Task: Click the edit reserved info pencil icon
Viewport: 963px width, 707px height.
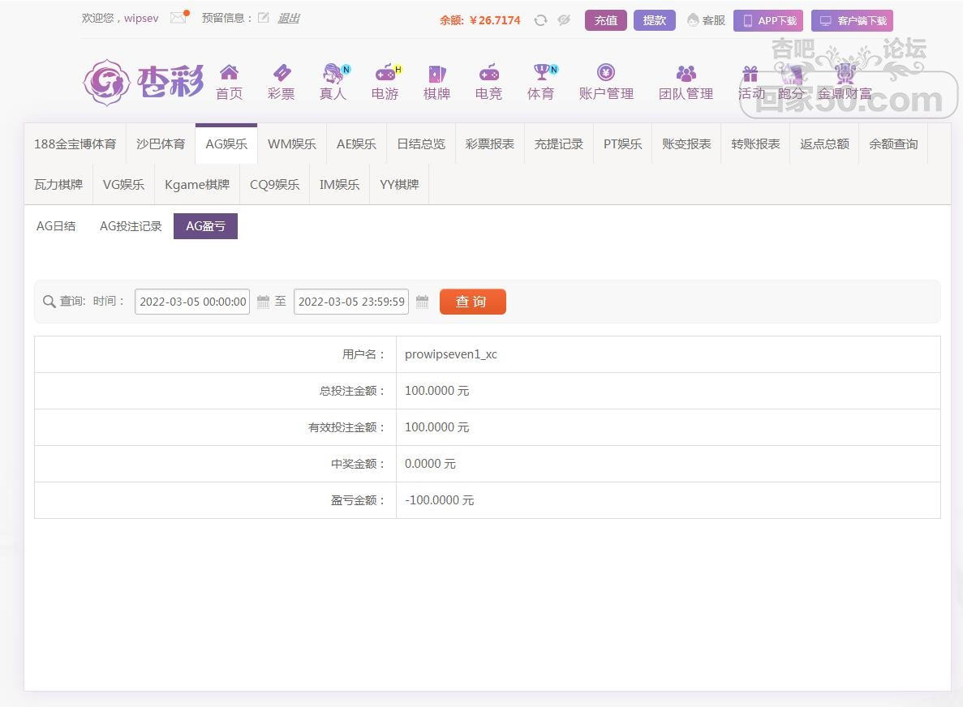Action: 264,18
